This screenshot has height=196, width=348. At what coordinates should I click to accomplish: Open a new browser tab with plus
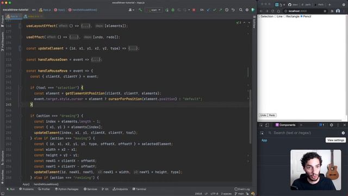[330, 4]
